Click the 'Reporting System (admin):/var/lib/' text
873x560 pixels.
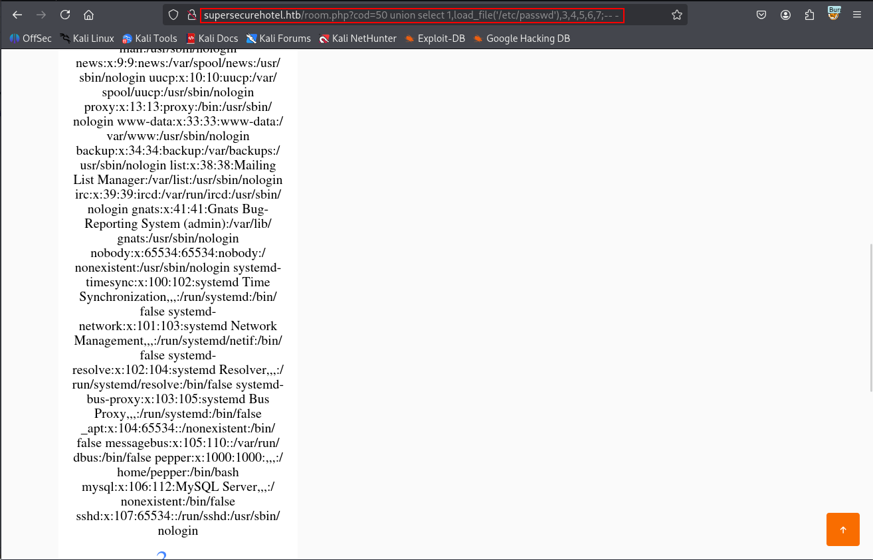178,224
